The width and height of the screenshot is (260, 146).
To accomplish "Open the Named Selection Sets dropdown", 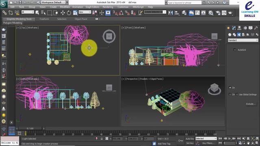I will tap(155, 12).
